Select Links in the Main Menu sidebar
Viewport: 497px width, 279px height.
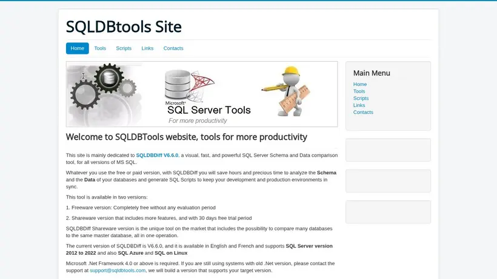(x=359, y=105)
